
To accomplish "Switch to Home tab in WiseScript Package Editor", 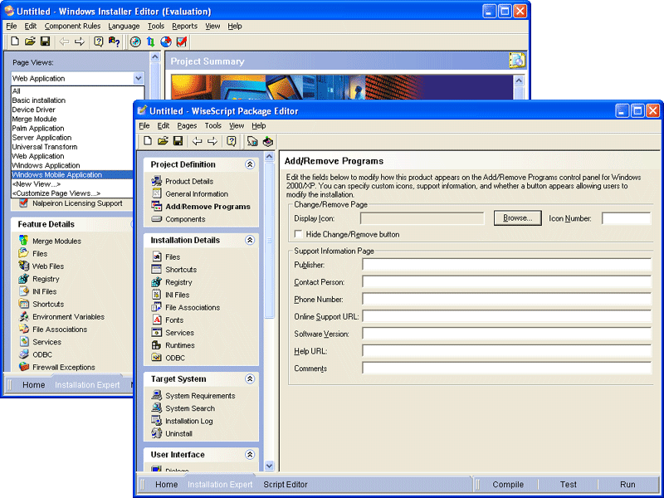I will point(167,485).
